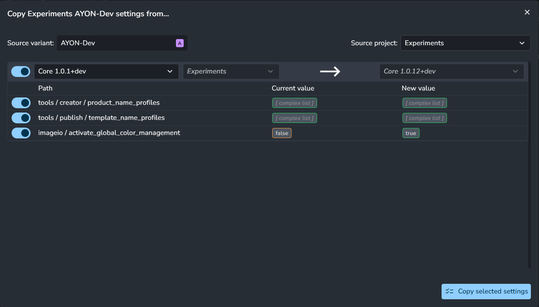The height and width of the screenshot is (307, 539).
Task: Select the imageio / activate_global_color_management path
Action: pos(109,133)
